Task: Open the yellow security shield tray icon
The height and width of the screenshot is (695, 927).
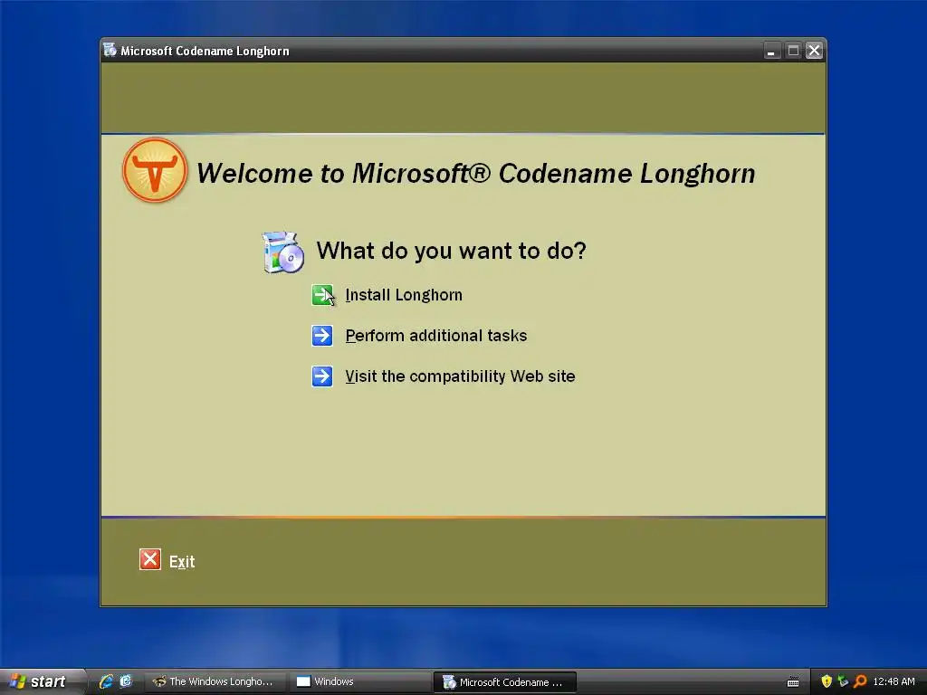Action: [x=827, y=681]
